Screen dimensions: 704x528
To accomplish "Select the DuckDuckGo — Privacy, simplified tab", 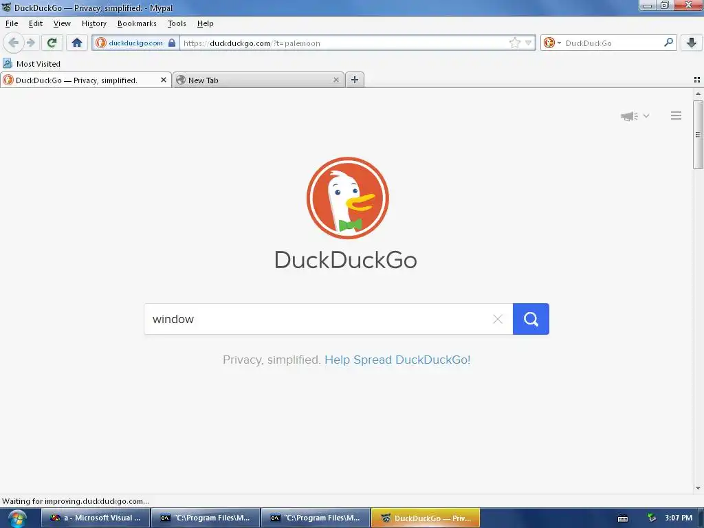I will tap(86, 80).
